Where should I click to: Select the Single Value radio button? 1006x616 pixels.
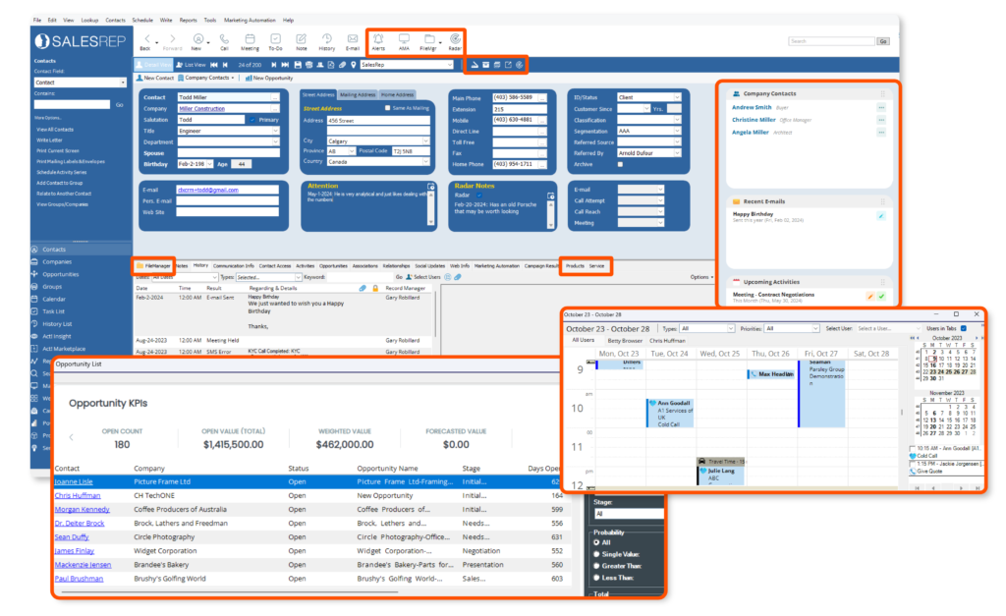tap(596, 554)
